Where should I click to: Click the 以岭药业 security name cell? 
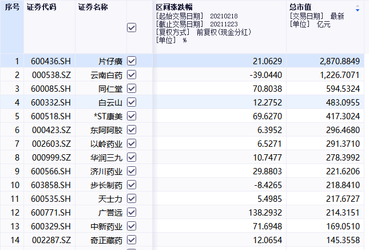[x=106, y=144]
